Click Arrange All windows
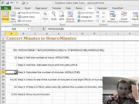 click(x=85, y=17)
